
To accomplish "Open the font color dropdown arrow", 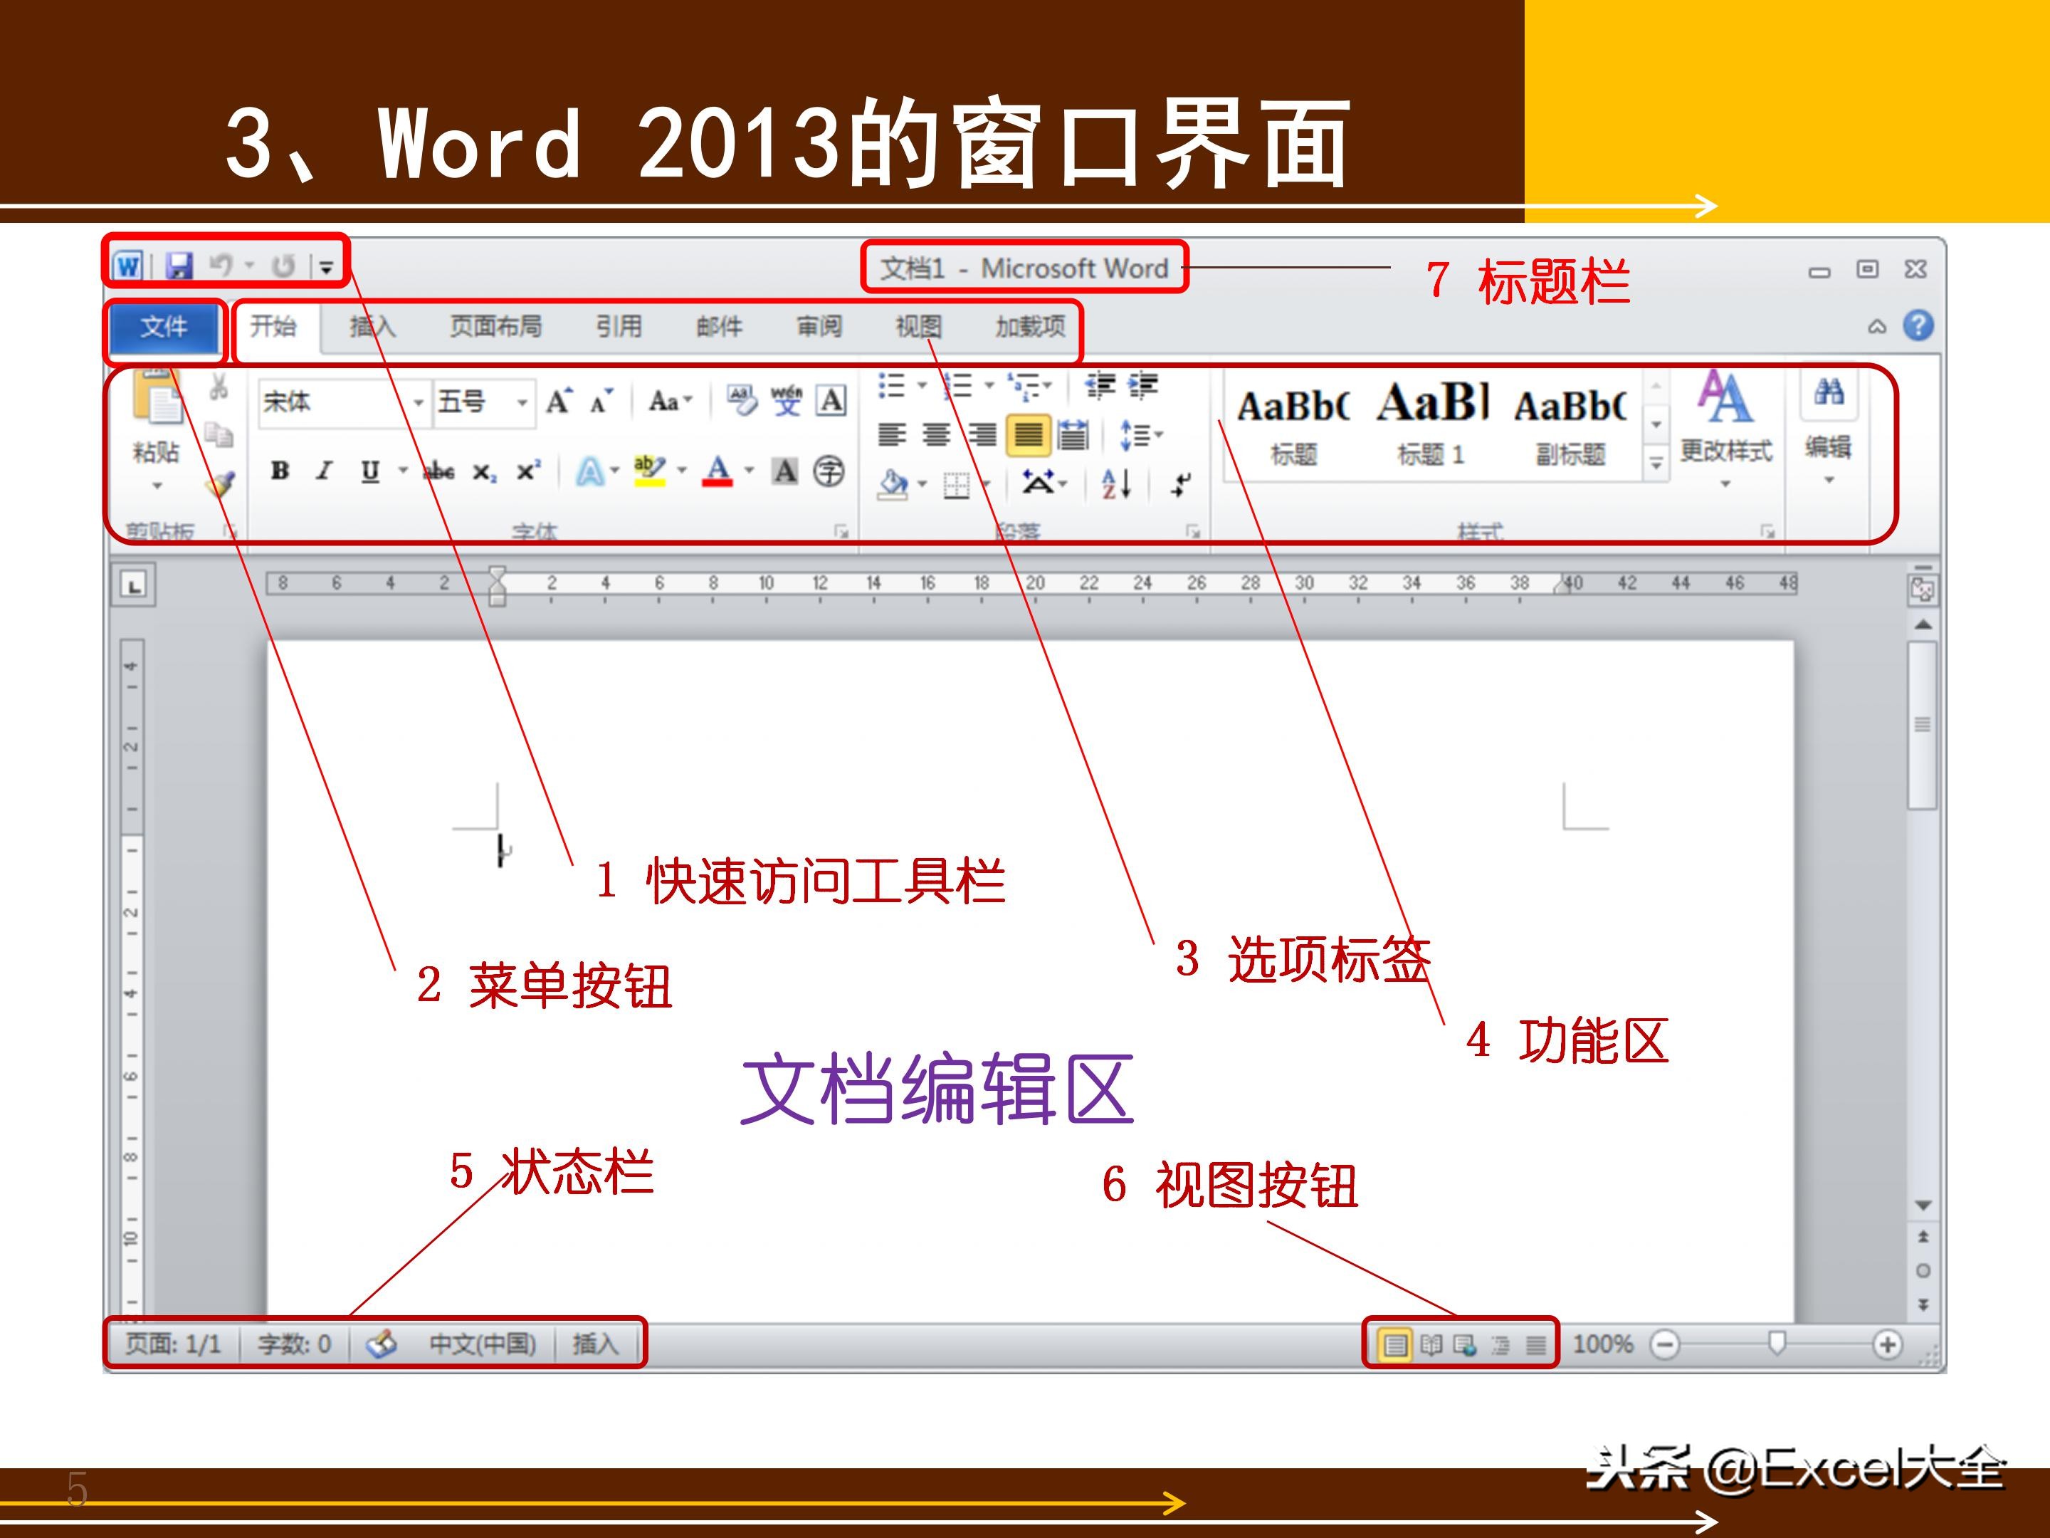I will (749, 470).
